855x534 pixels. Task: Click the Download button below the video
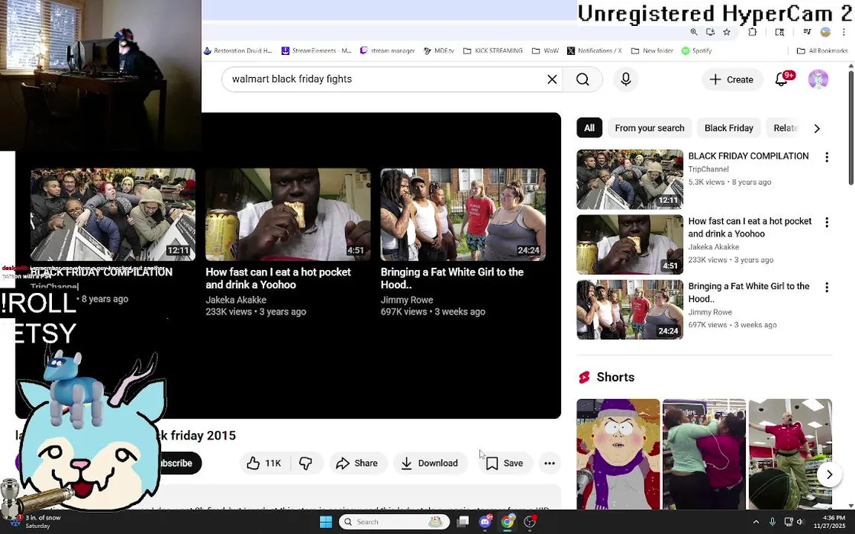[430, 463]
